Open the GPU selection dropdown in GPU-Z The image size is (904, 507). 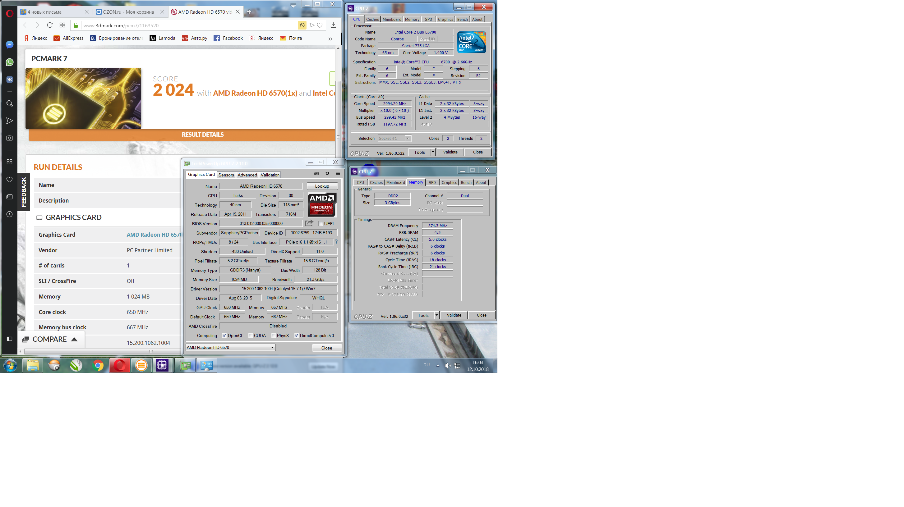click(230, 347)
